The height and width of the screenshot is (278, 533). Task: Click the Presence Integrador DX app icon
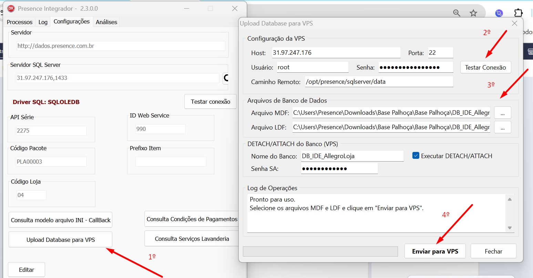point(11,9)
